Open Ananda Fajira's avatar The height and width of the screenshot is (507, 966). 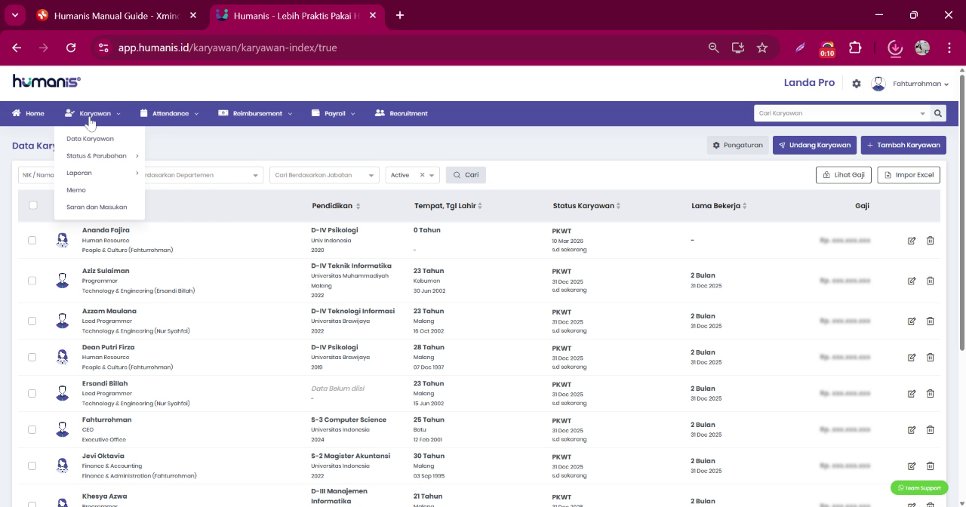(63, 240)
